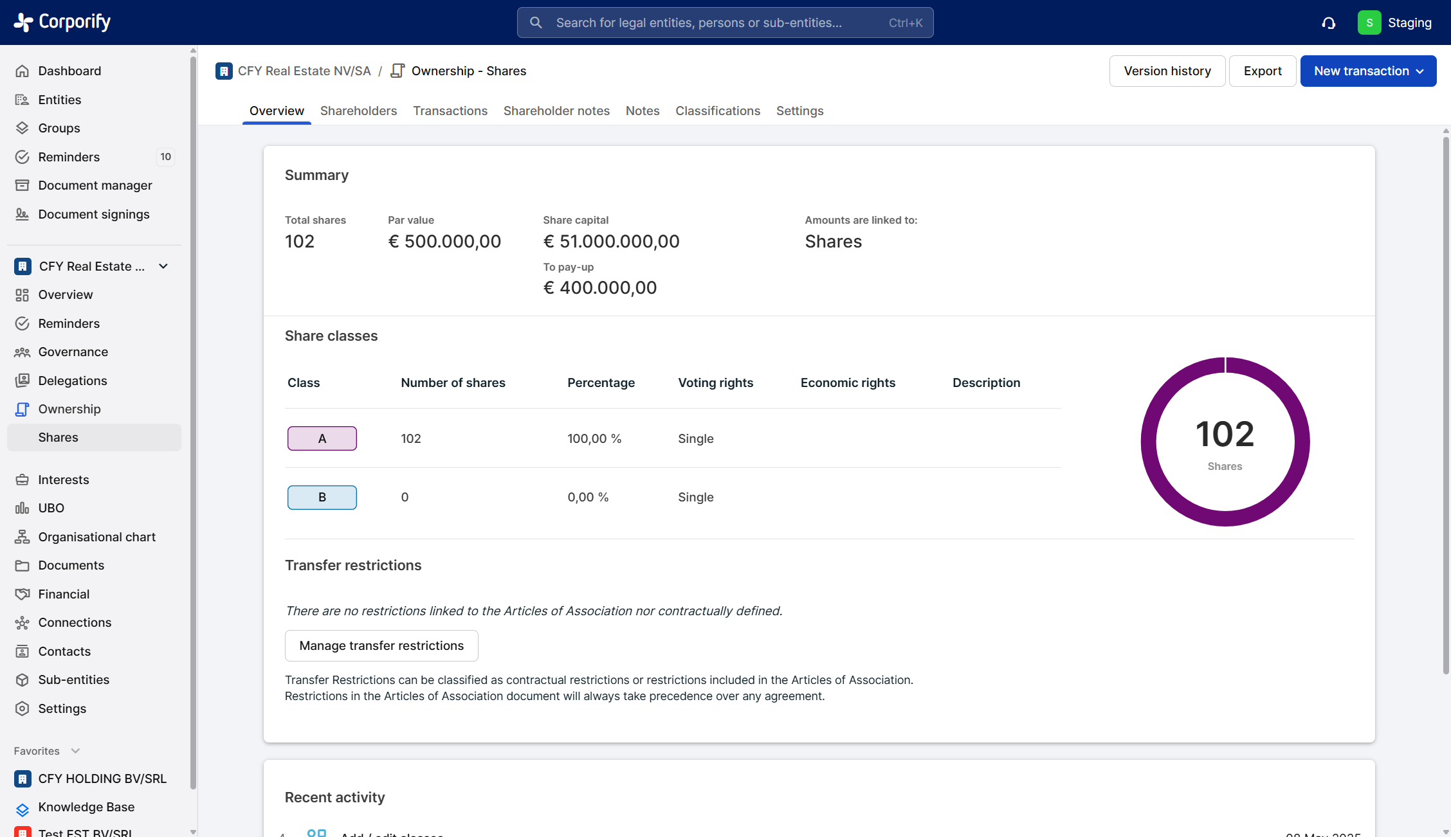Focus the legal entities search field

point(725,22)
